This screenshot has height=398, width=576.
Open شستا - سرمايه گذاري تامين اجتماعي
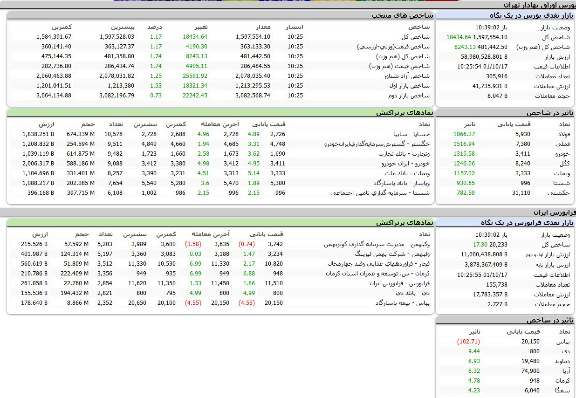[380, 192]
